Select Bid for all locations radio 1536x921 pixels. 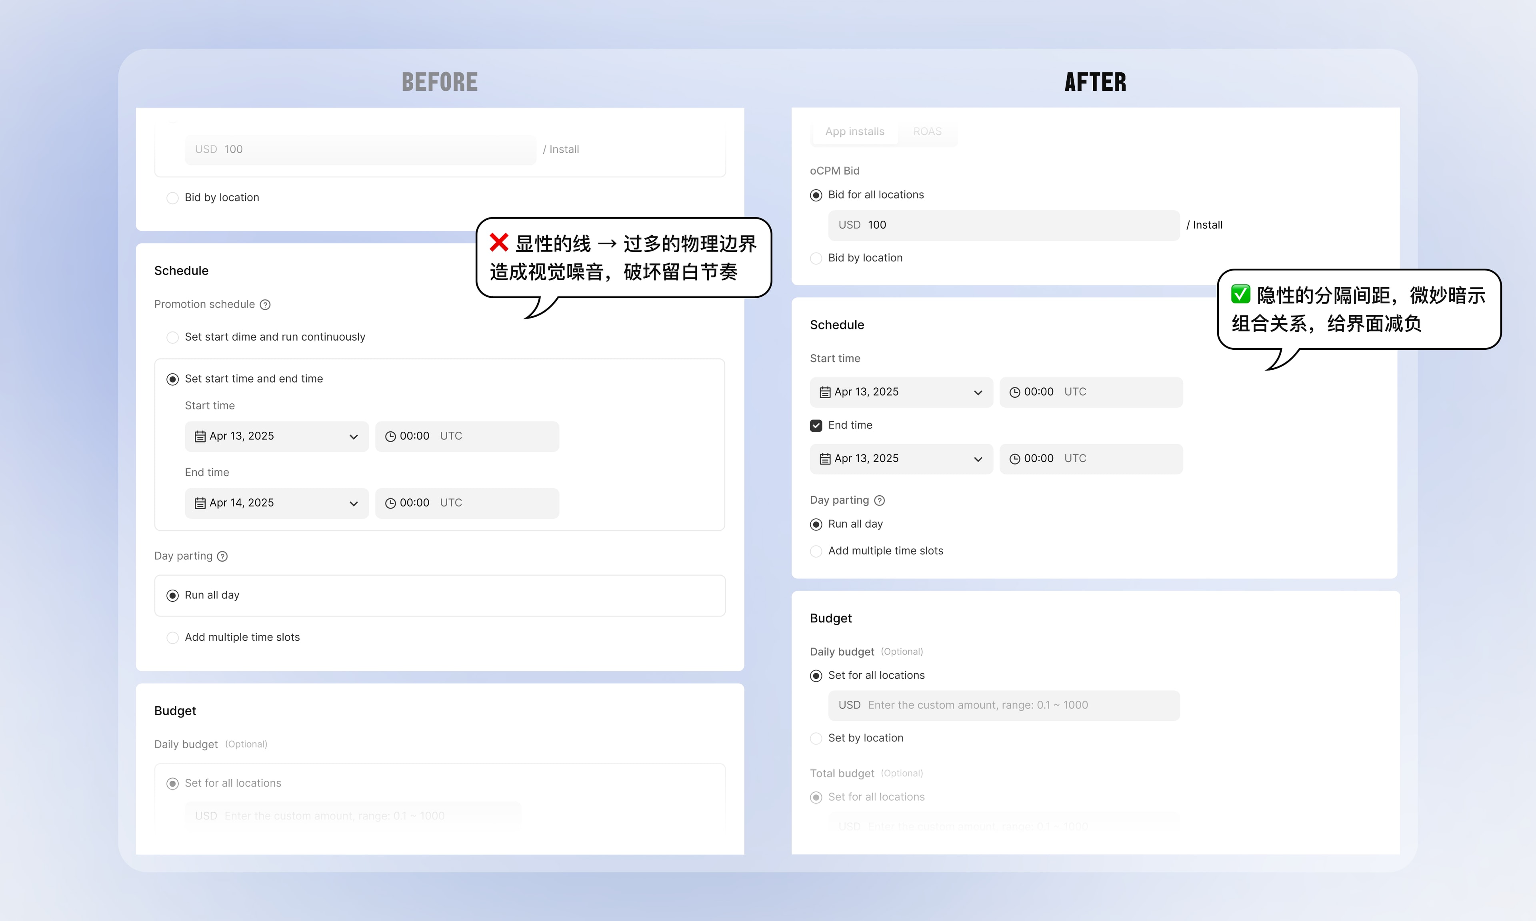point(816,195)
